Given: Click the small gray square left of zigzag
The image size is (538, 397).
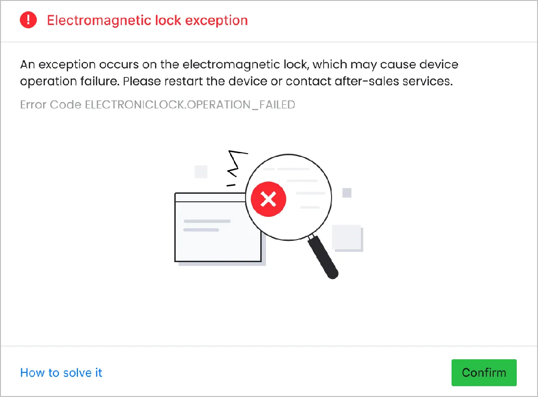Looking at the screenshot, I should pyautogui.click(x=201, y=172).
